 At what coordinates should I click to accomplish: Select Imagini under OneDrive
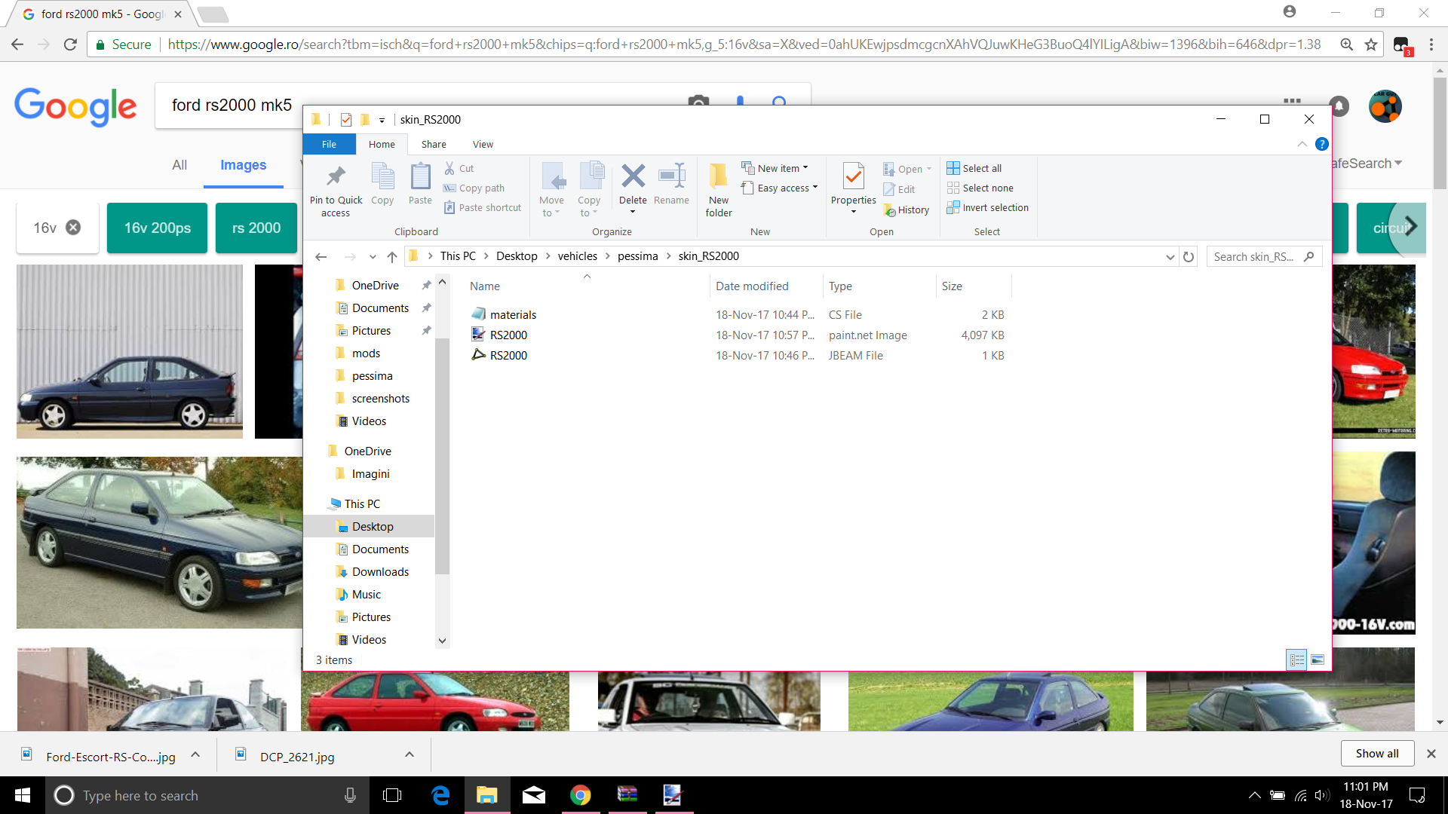[x=370, y=474]
